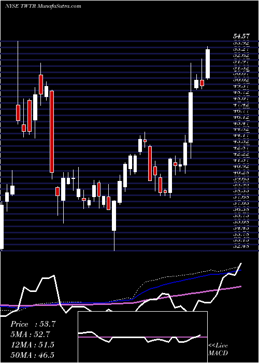
Task: Select the longest red candlestick body
Action: click(52, 132)
